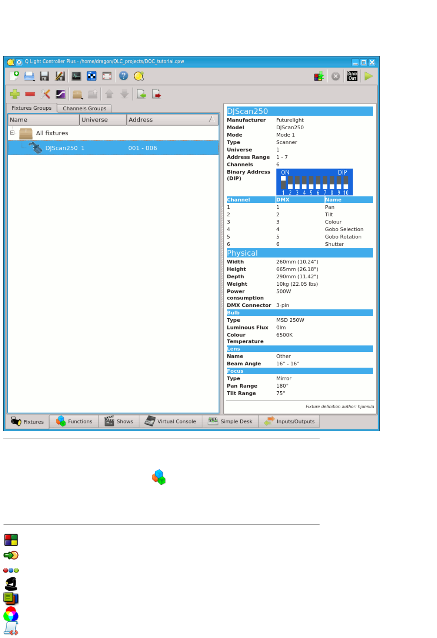
Task: Select the All fixtures group row
Action: pos(113,133)
